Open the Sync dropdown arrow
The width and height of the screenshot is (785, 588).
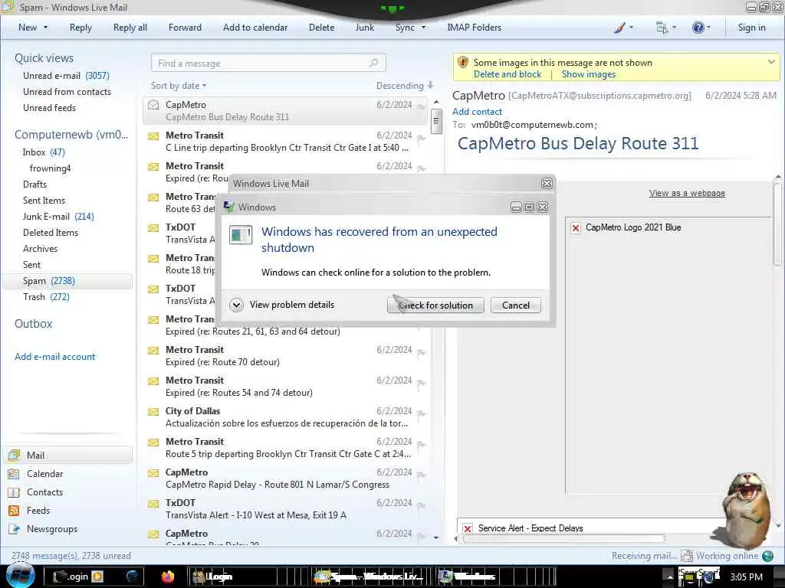[x=423, y=28]
